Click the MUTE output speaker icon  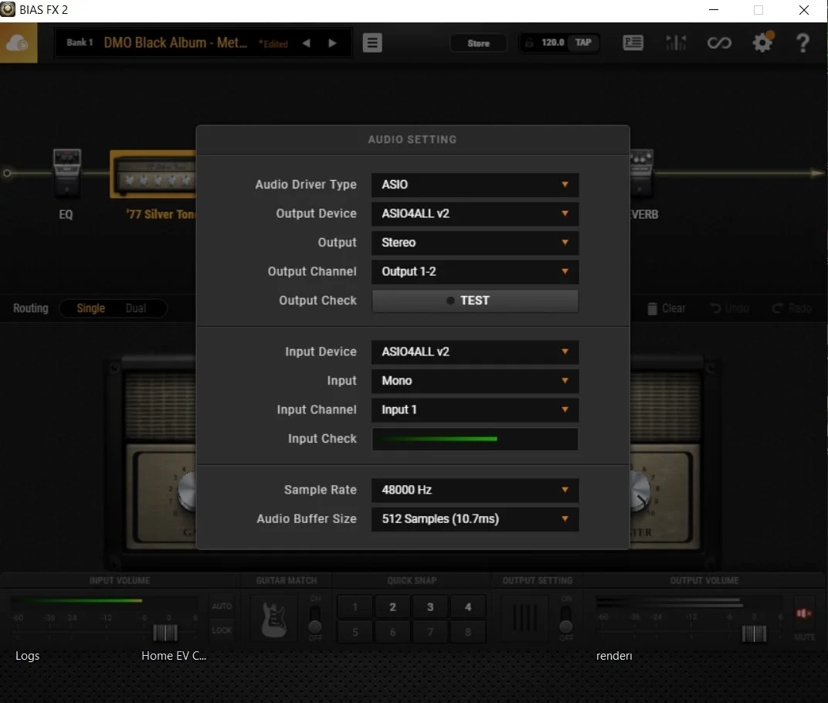[804, 613]
